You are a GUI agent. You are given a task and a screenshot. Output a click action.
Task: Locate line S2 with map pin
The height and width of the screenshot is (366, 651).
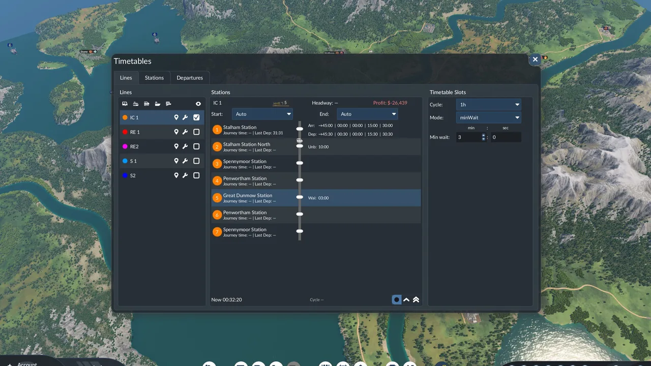176,175
